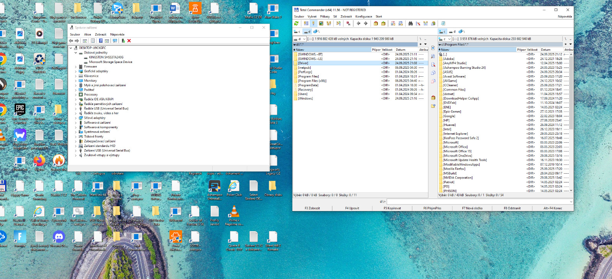
Task: Expand the Síťové adaptéry category
Action: pyautogui.click(x=76, y=118)
